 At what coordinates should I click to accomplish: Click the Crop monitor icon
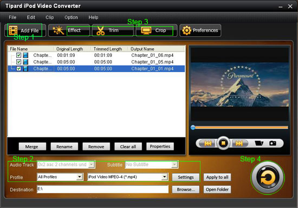146,30
